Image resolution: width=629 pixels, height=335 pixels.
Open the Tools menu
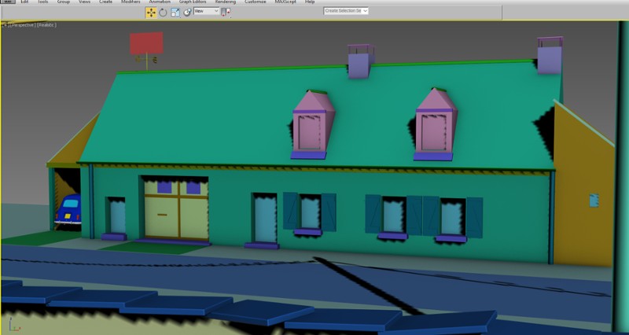(x=42, y=2)
